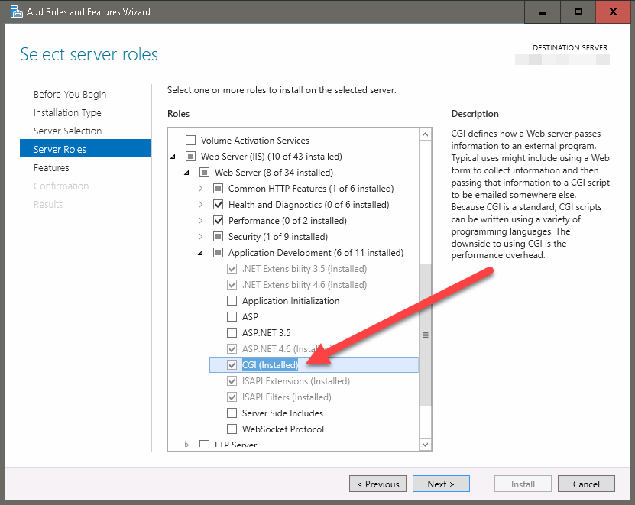Check the Application Initialization checkbox
This screenshot has height=505, width=635.
point(232,301)
